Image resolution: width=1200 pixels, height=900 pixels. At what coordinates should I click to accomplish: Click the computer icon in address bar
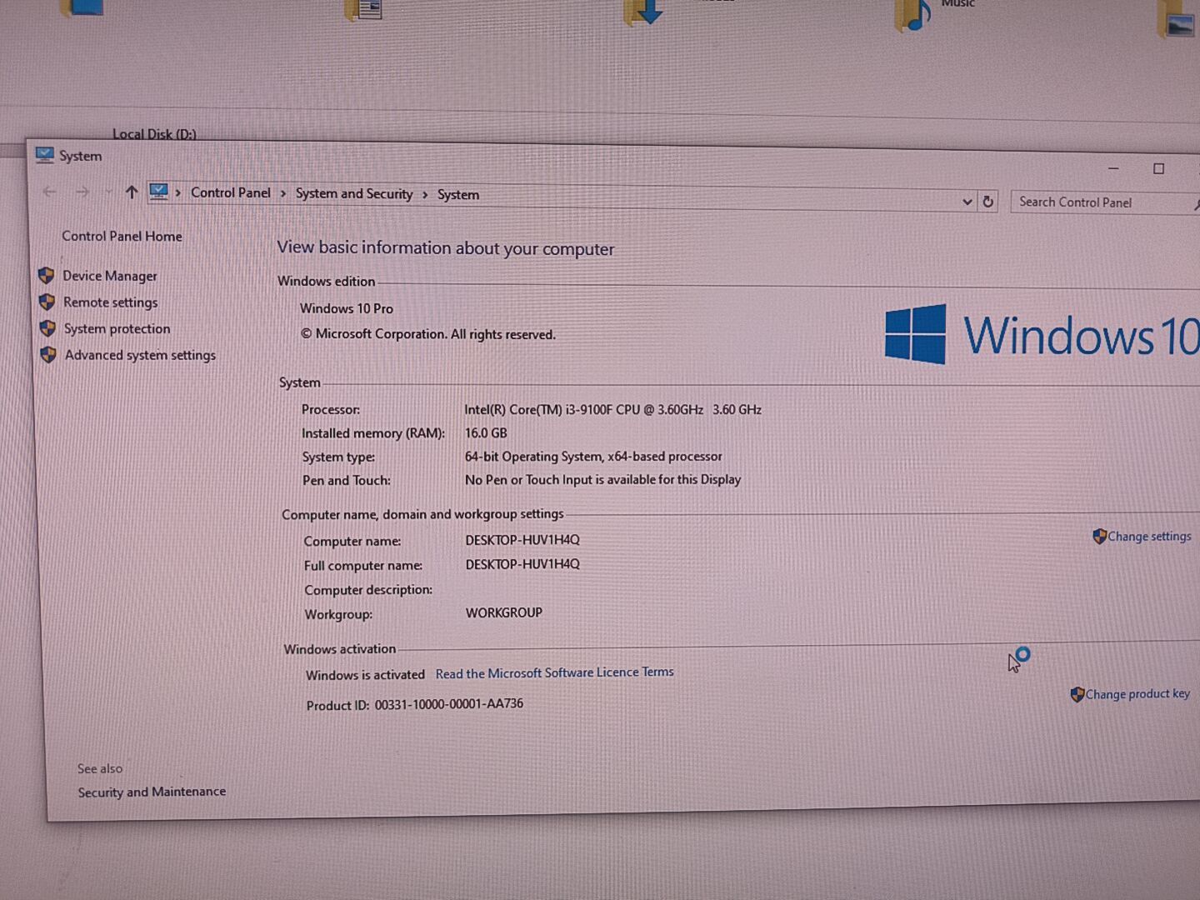pyautogui.click(x=158, y=192)
